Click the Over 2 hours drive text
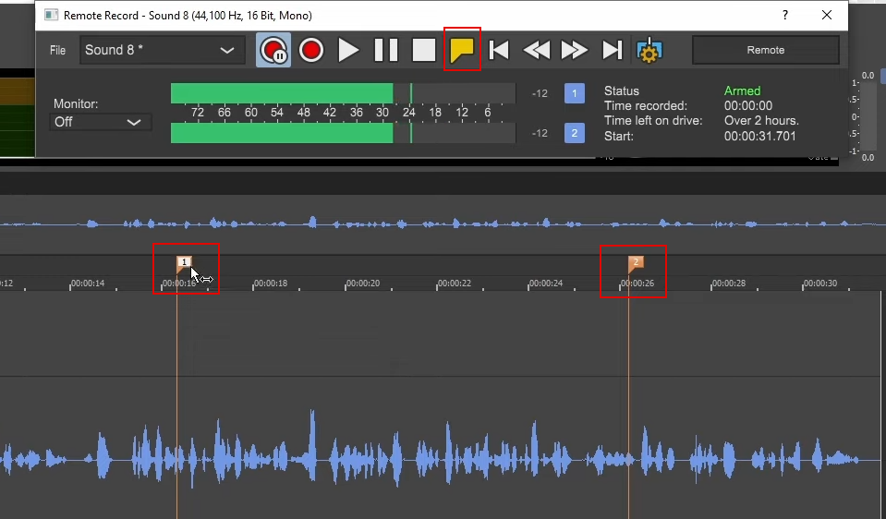This screenshot has width=886, height=519. (x=761, y=121)
